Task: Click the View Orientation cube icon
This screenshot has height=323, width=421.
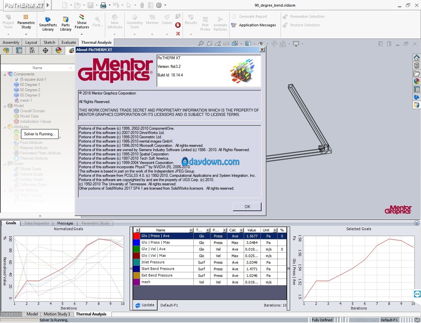Action: pyautogui.click(x=235, y=43)
